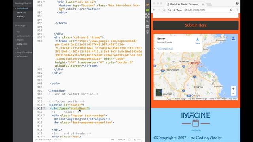The height and width of the screenshot is (142, 253).
Task: Click the end of contact section comment
Action: [73, 94]
